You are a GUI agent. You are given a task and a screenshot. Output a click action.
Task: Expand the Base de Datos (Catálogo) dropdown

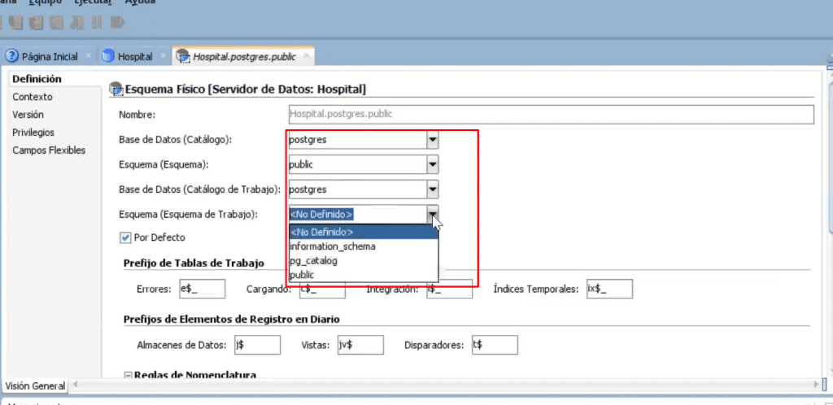tap(433, 140)
